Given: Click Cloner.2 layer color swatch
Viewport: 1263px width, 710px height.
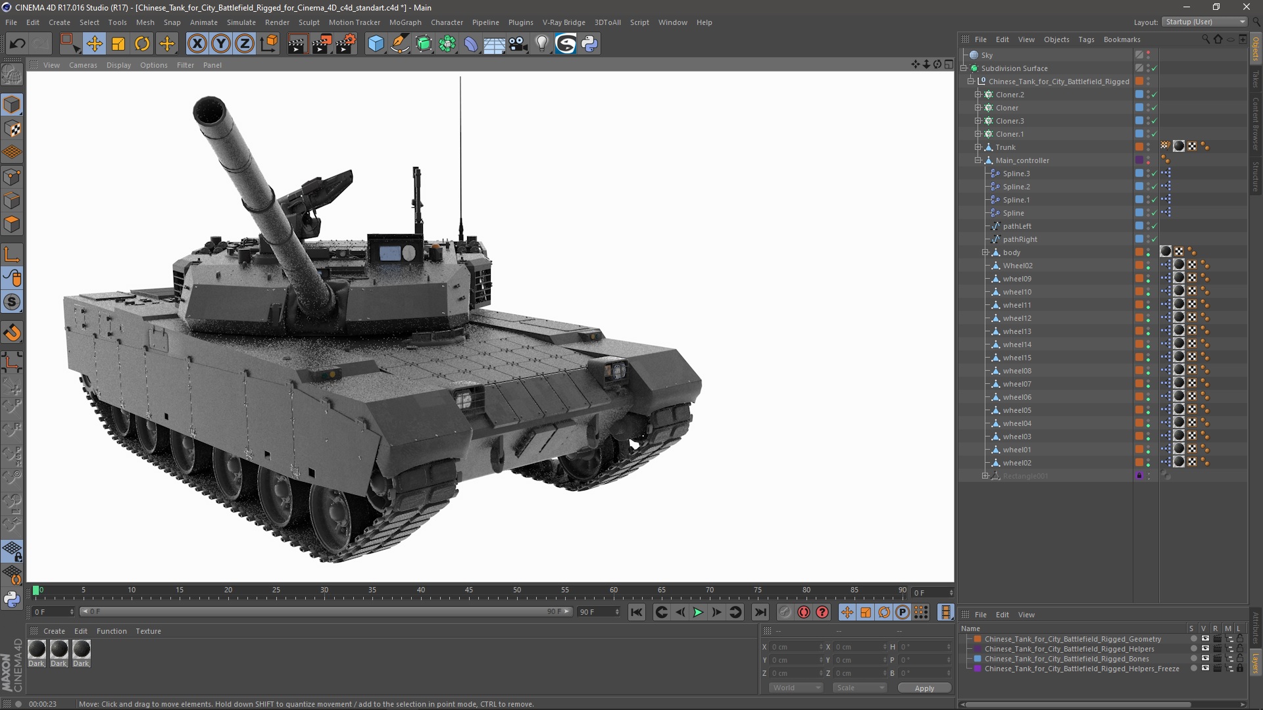Looking at the screenshot, I should click(x=1139, y=95).
